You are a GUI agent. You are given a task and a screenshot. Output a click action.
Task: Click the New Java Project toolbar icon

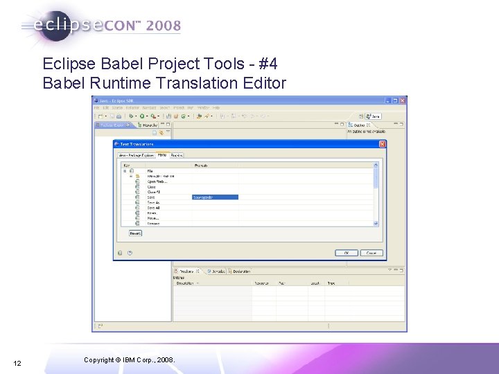click(x=168, y=116)
